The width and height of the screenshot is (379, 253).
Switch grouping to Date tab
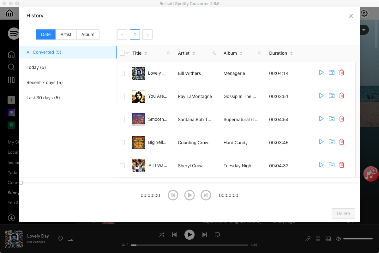click(46, 34)
